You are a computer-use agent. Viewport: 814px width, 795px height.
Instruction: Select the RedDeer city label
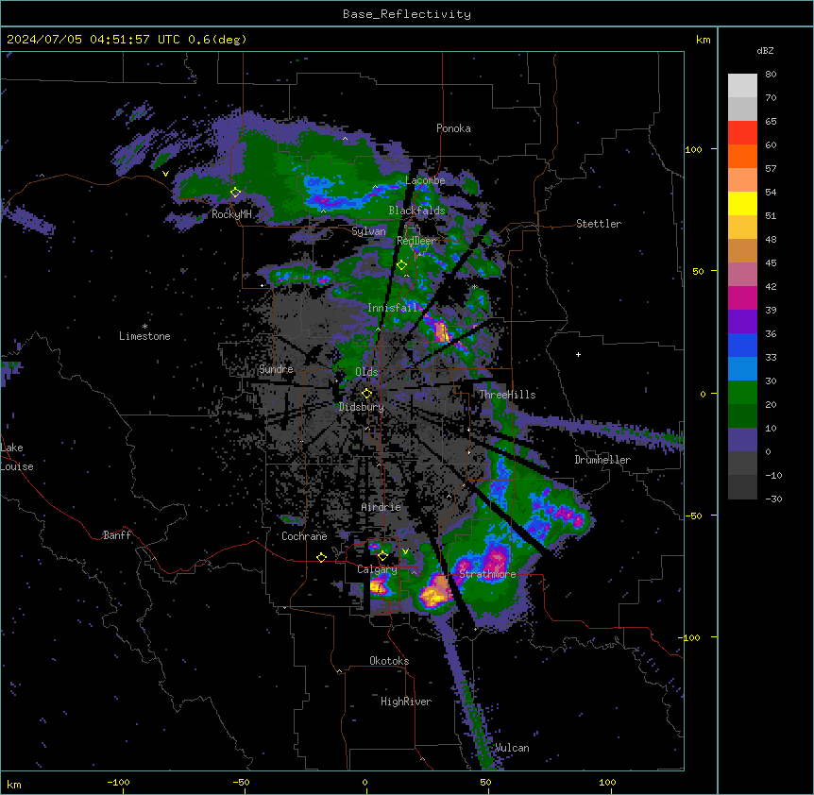click(x=415, y=241)
